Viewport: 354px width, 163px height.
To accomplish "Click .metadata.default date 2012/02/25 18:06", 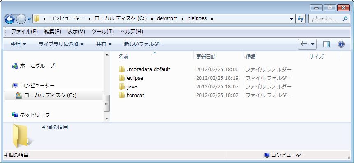I will click(x=217, y=70).
